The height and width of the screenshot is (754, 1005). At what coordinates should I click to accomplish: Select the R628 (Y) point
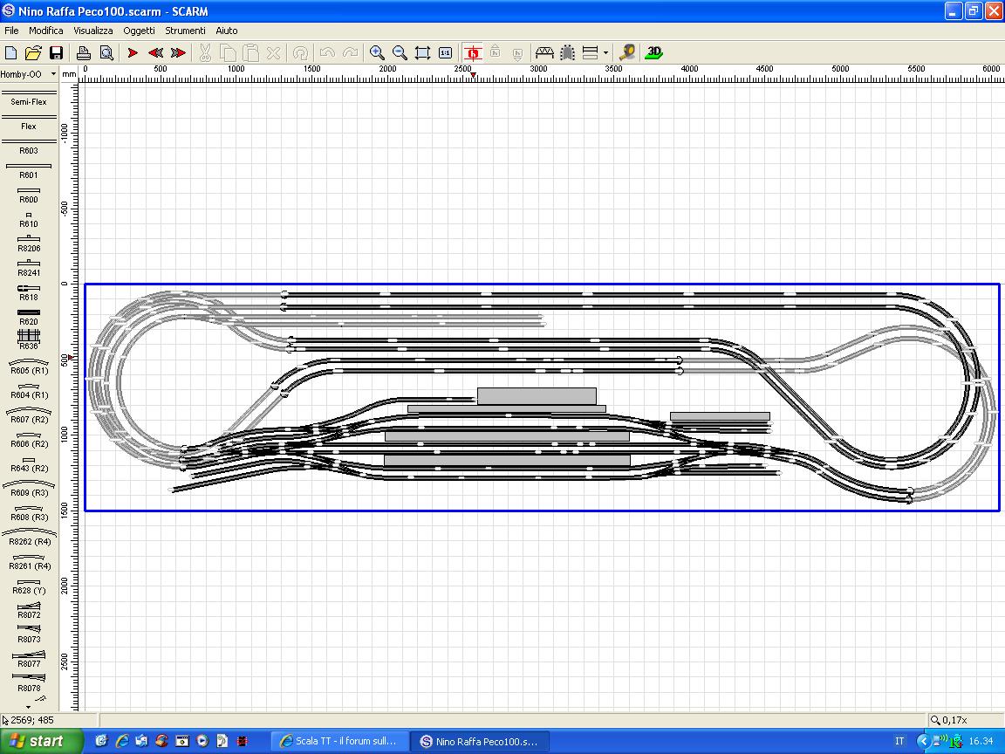pos(29,586)
